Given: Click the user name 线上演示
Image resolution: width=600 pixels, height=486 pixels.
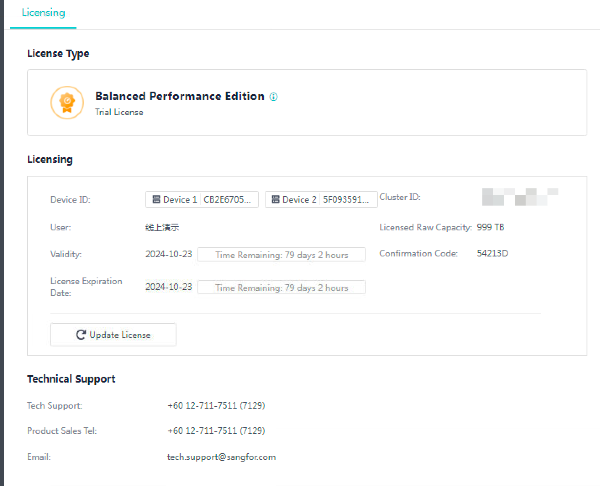Looking at the screenshot, I should [162, 227].
